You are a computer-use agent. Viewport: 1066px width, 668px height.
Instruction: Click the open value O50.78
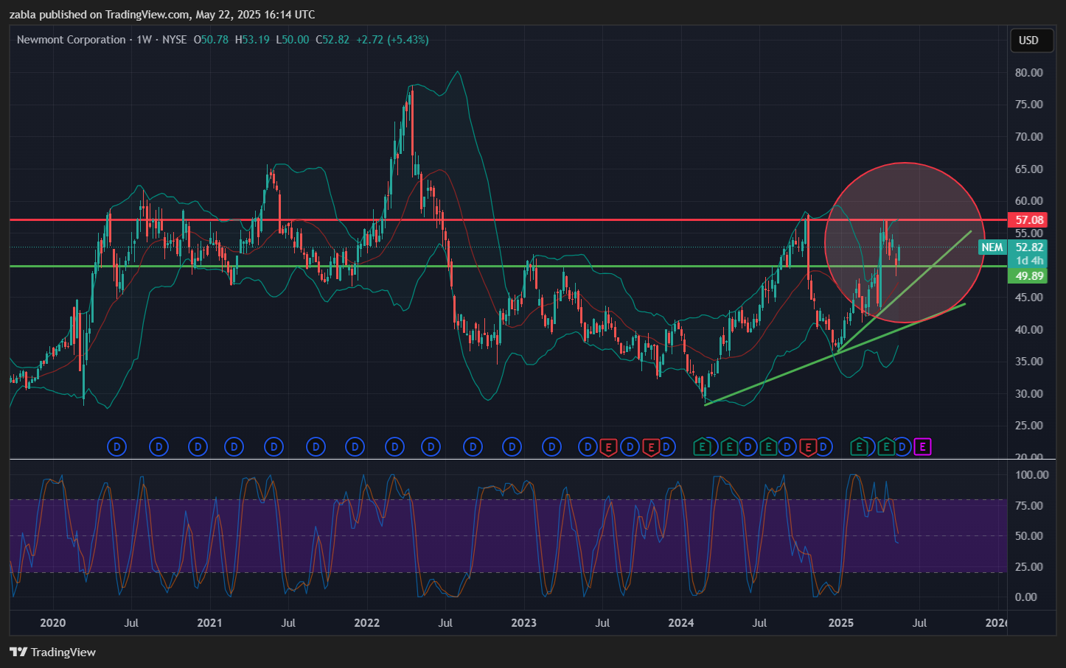pyautogui.click(x=211, y=40)
